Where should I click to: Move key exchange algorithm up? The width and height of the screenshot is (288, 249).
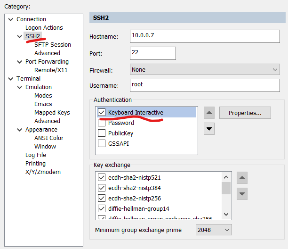[x=242, y=178]
